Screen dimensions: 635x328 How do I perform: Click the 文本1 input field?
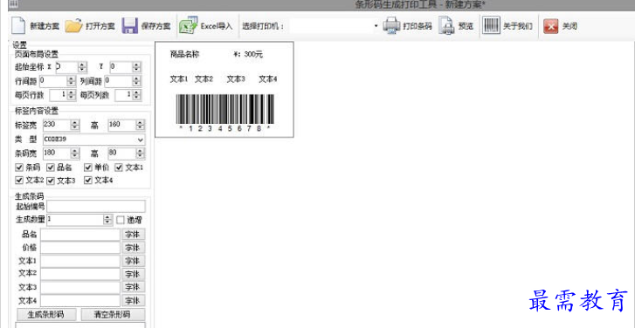tap(80, 261)
